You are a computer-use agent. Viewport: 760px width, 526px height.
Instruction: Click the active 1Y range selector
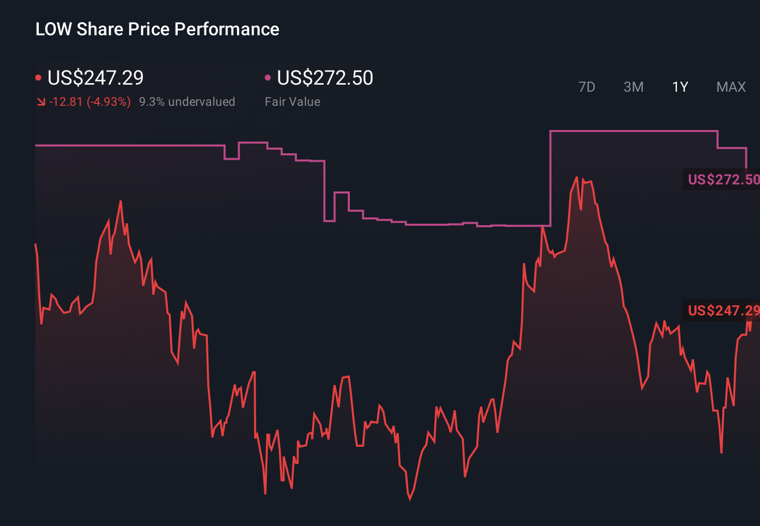(x=679, y=87)
